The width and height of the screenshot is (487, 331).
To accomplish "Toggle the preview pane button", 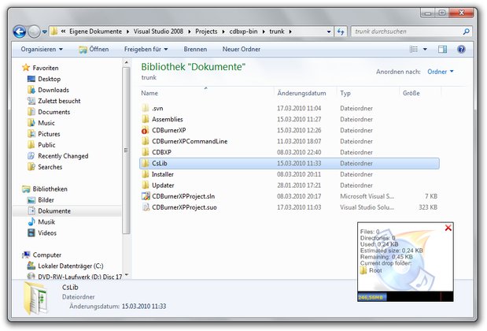I will (442, 49).
